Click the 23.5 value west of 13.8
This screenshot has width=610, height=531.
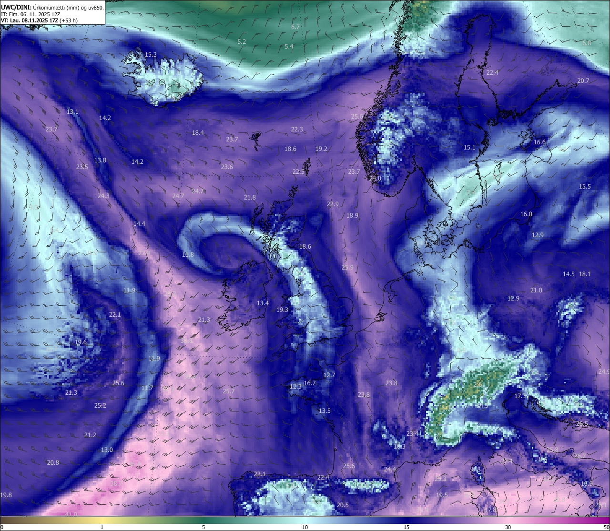pos(82,167)
